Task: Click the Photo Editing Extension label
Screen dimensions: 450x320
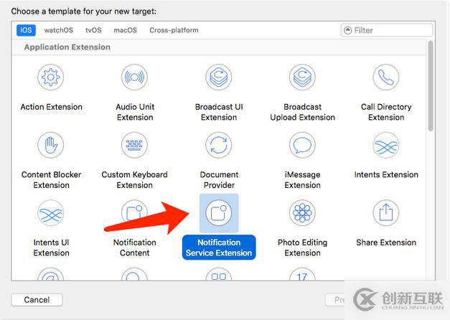Action: 302,248
